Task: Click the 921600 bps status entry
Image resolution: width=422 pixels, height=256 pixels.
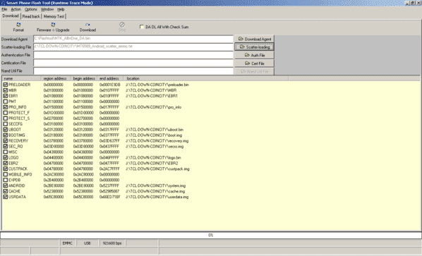Action: [112, 243]
